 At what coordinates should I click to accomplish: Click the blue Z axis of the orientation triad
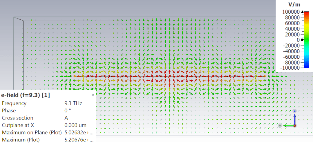(295, 119)
